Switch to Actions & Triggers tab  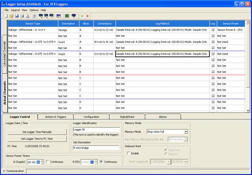tap(56, 117)
